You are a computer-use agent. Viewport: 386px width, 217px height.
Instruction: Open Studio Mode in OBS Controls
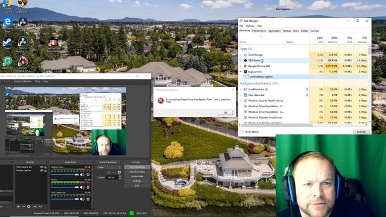(137, 177)
